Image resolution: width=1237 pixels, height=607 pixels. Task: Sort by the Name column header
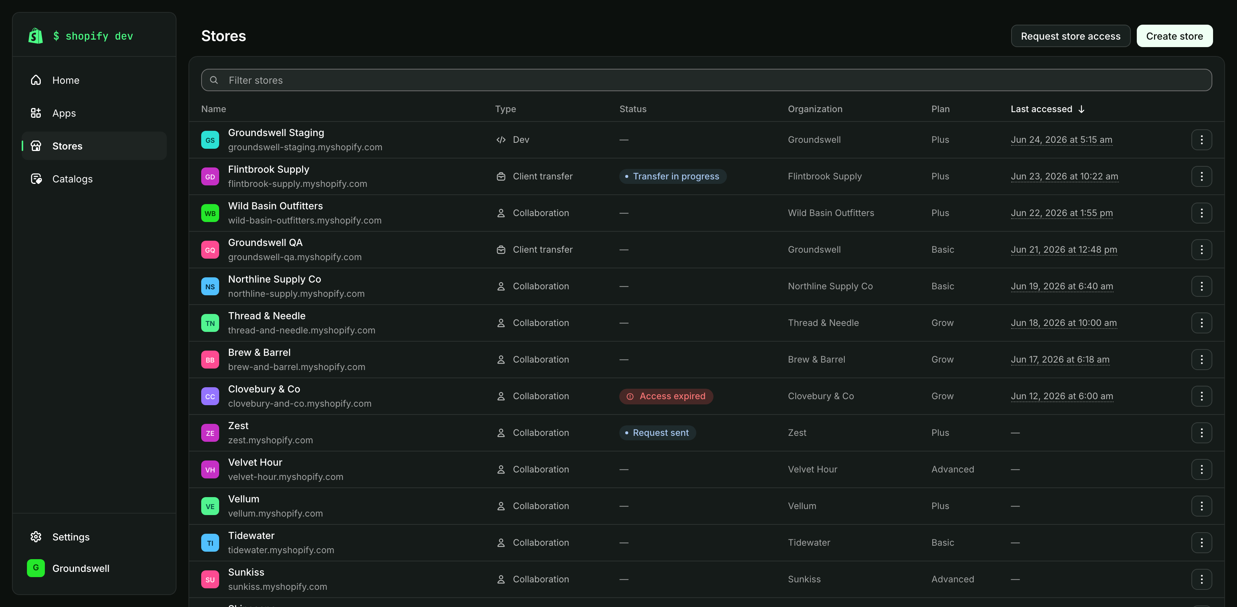coord(214,109)
